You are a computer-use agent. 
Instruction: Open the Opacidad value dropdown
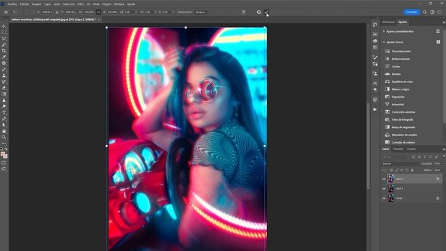click(x=438, y=164)
